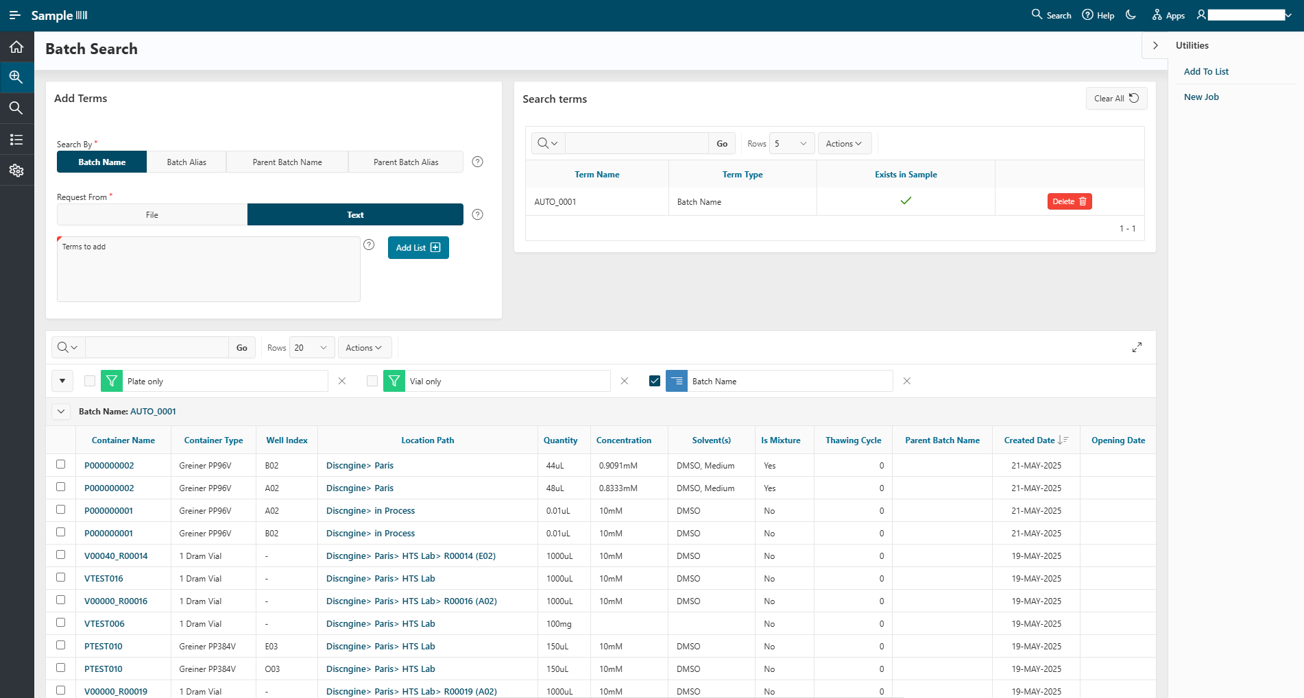The image size is (1304, 698).
Task: Enable the Plate only filter checkbox
Action: point(90,381)
